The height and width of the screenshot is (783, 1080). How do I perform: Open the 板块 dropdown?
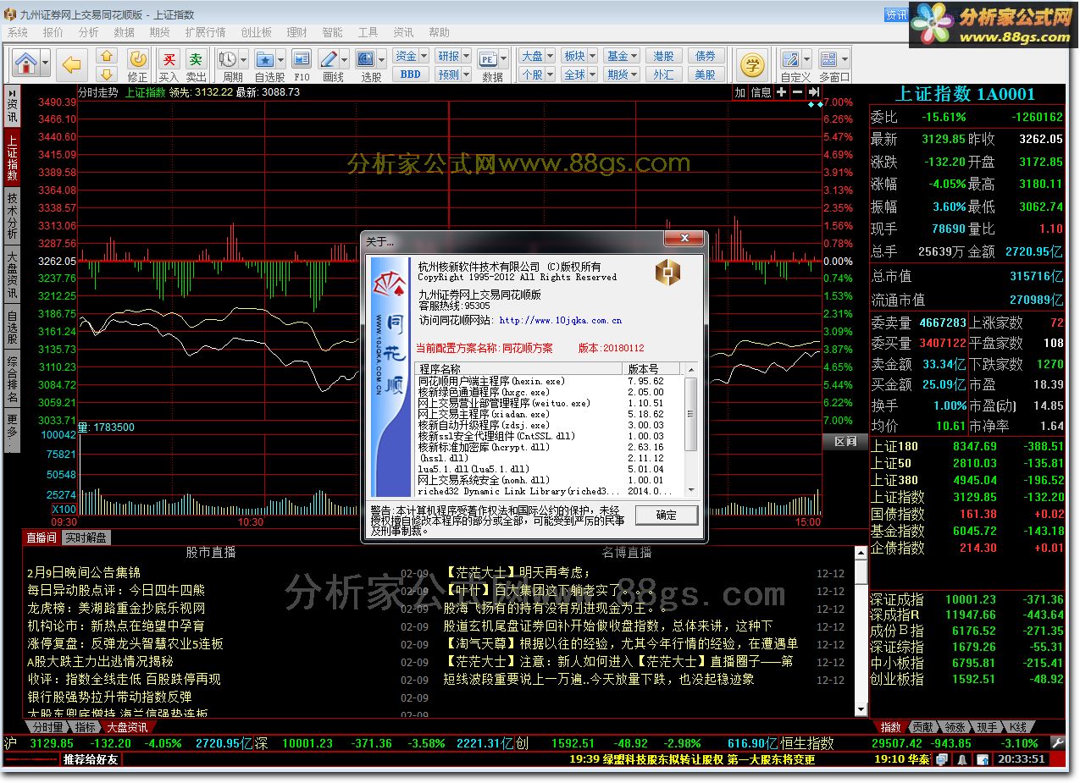579,56
